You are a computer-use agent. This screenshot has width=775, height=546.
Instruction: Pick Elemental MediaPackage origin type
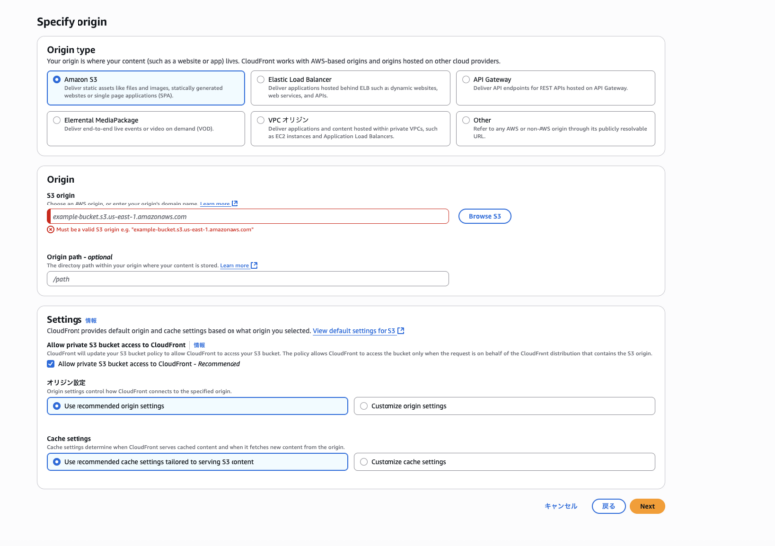57,120
